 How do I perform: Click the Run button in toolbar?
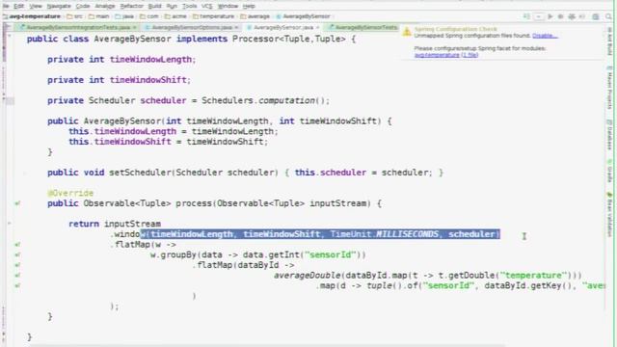click(x=550, y=16)
